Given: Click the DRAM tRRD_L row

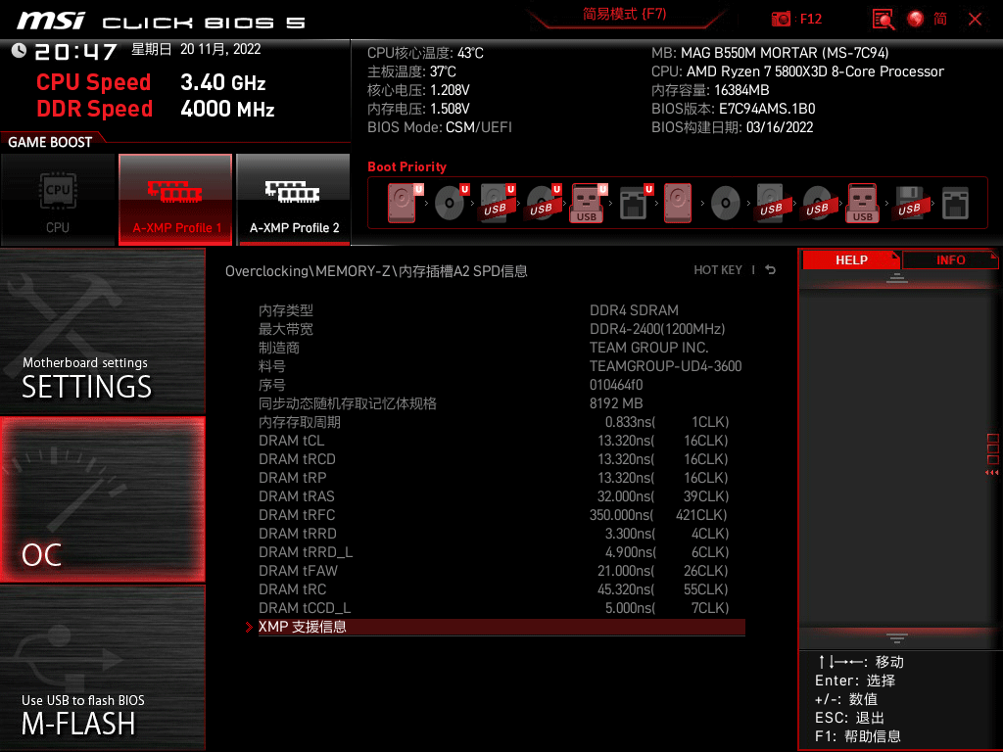Looking at the screenshot, I should pyautogui.click(x=501, y=552).
